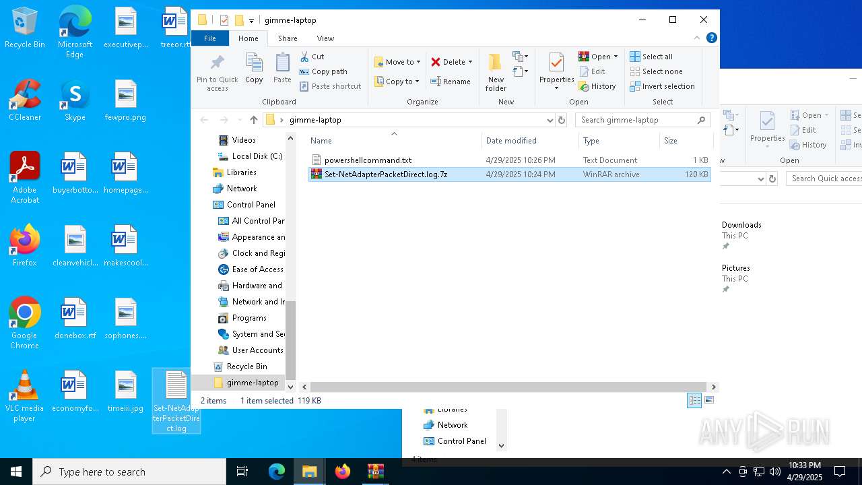This screenshot has width=862, height=485.
Task: Open Adobe Acrobat desktop shortcut
Action: [25, 178]
